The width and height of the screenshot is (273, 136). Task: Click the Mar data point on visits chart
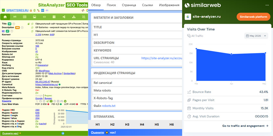point(196,49)
